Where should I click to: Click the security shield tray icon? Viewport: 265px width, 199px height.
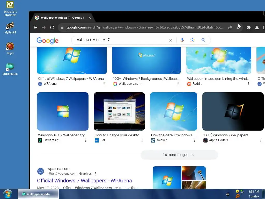click(237, 191)
